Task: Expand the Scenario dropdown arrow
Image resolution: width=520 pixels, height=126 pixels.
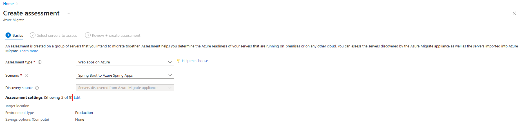Action: [170, 75]
